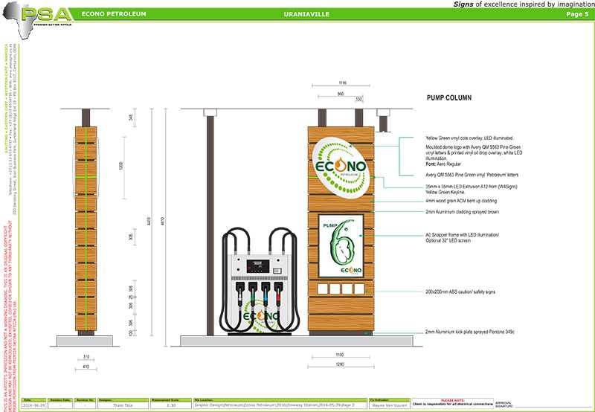Click the fuel dispenser display screen
Viewport: 595px width, 412px height.
[x=257, y=266]
